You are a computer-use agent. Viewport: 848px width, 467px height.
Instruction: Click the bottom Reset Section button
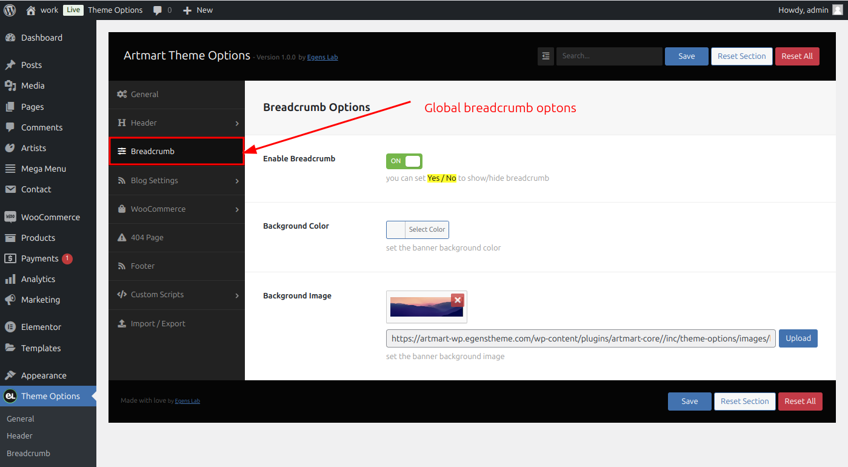[745, 401]
